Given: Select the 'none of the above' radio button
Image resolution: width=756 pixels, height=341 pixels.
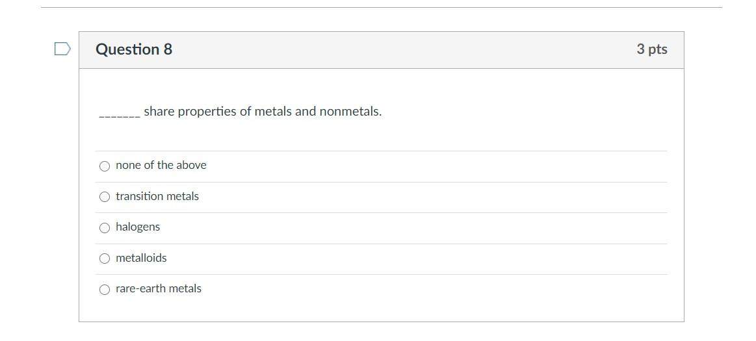Looking at the screenshot, I should tap(105, 166).
